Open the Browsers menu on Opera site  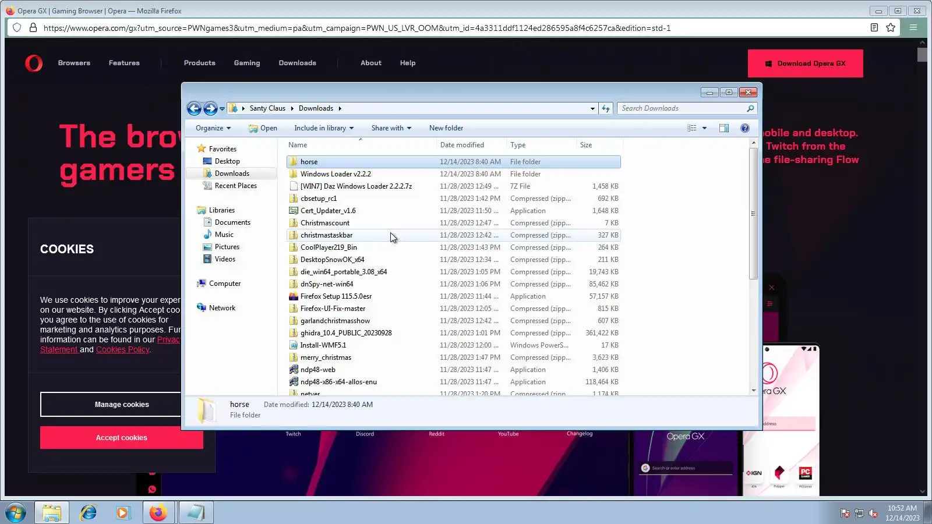click(74, 63)
